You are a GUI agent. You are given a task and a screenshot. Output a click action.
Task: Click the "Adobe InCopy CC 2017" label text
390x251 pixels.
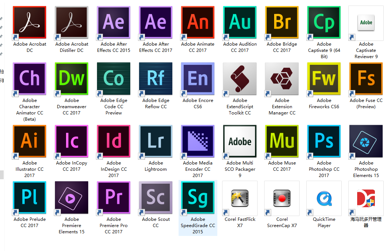tap(72, 166)
